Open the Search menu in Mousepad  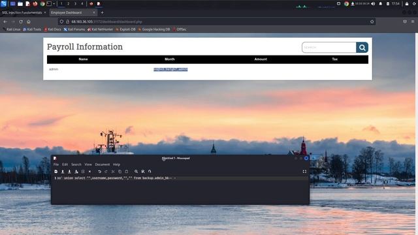(76, 164)
